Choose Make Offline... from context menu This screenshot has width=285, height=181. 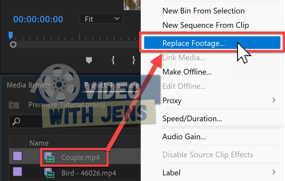click(187, 72)
